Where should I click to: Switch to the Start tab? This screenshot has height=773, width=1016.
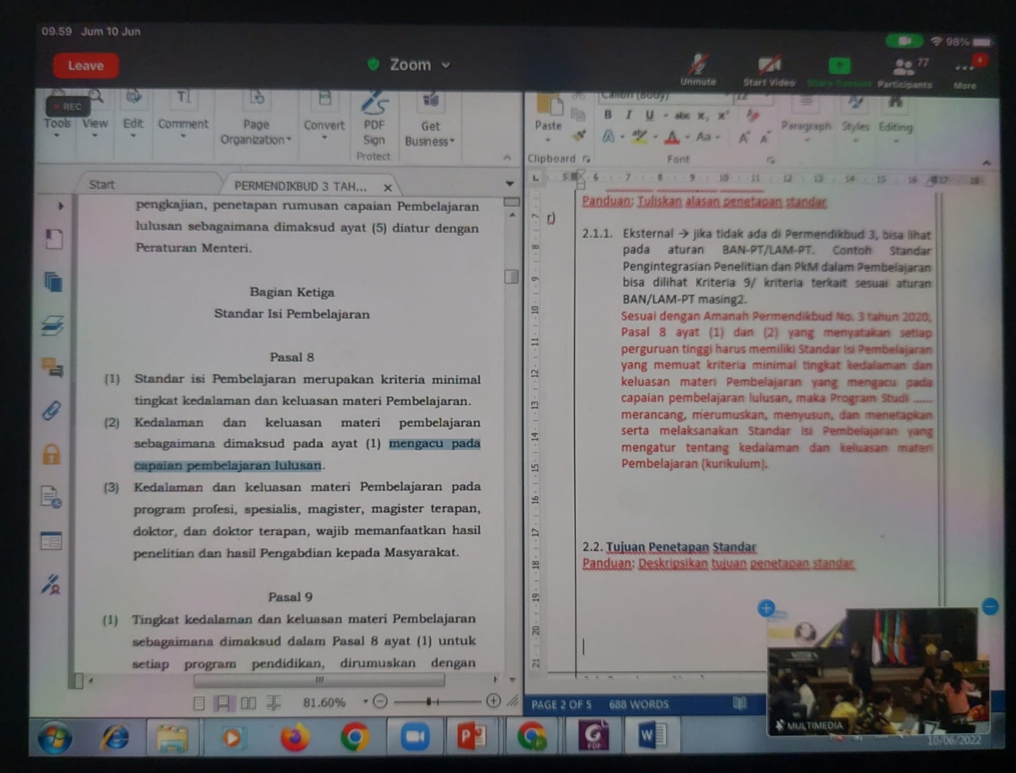pyautogui.click(x=102, y=185)
